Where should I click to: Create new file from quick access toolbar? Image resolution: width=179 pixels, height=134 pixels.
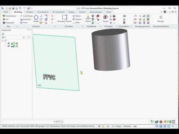click(x=6, y=8)
